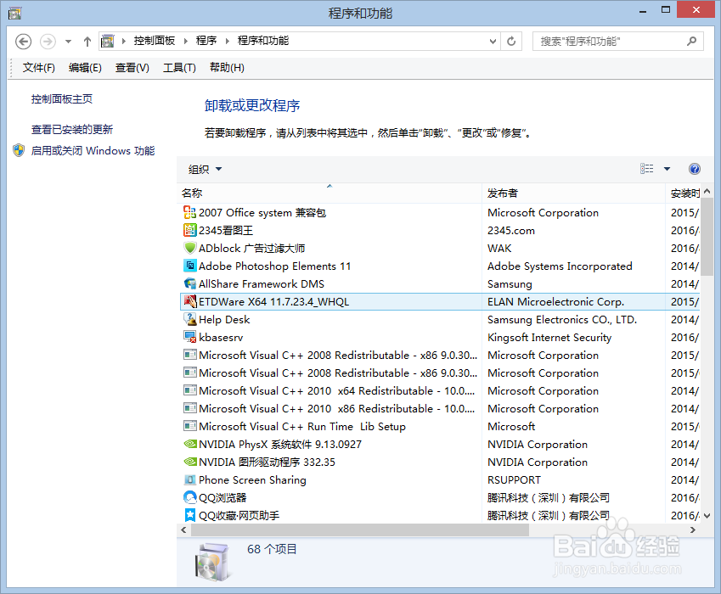Click the search magnifier icon

coord(691,42)
